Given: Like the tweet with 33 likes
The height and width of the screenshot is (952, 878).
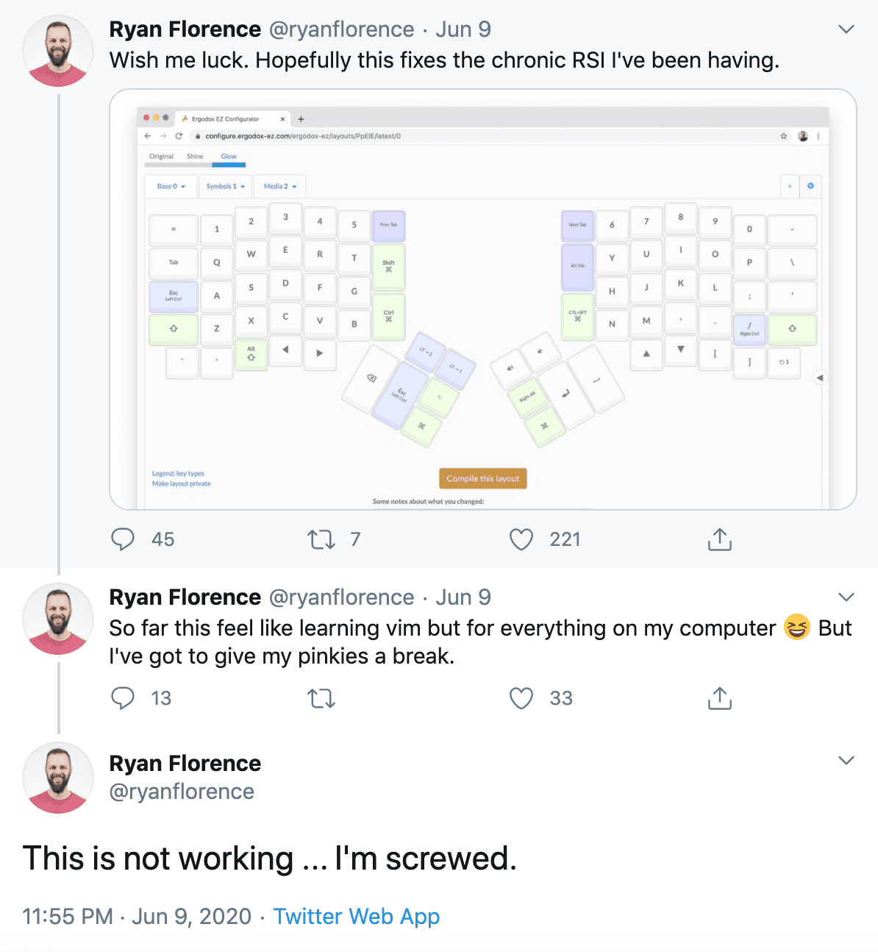Looking at the screenshot, I should click(x=521, y=698).
